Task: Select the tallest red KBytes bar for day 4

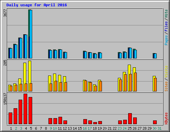Action: (25, 109)
